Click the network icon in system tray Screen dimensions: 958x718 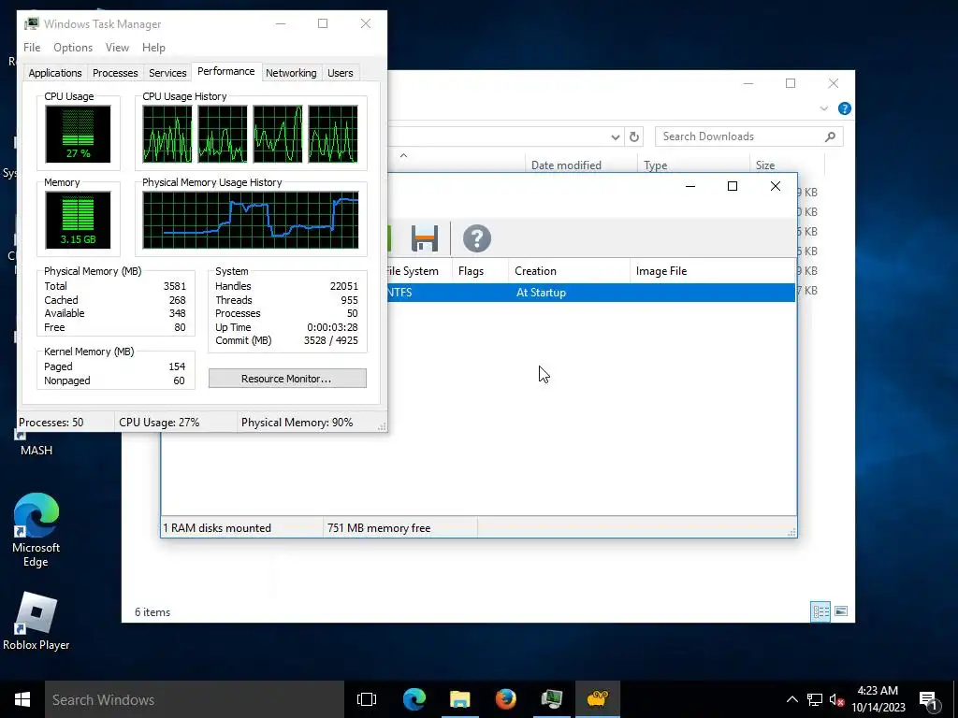[x=815, y=699]
